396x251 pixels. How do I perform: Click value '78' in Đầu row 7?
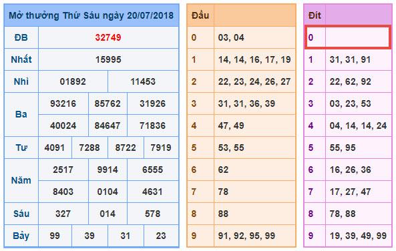(223, 192)
